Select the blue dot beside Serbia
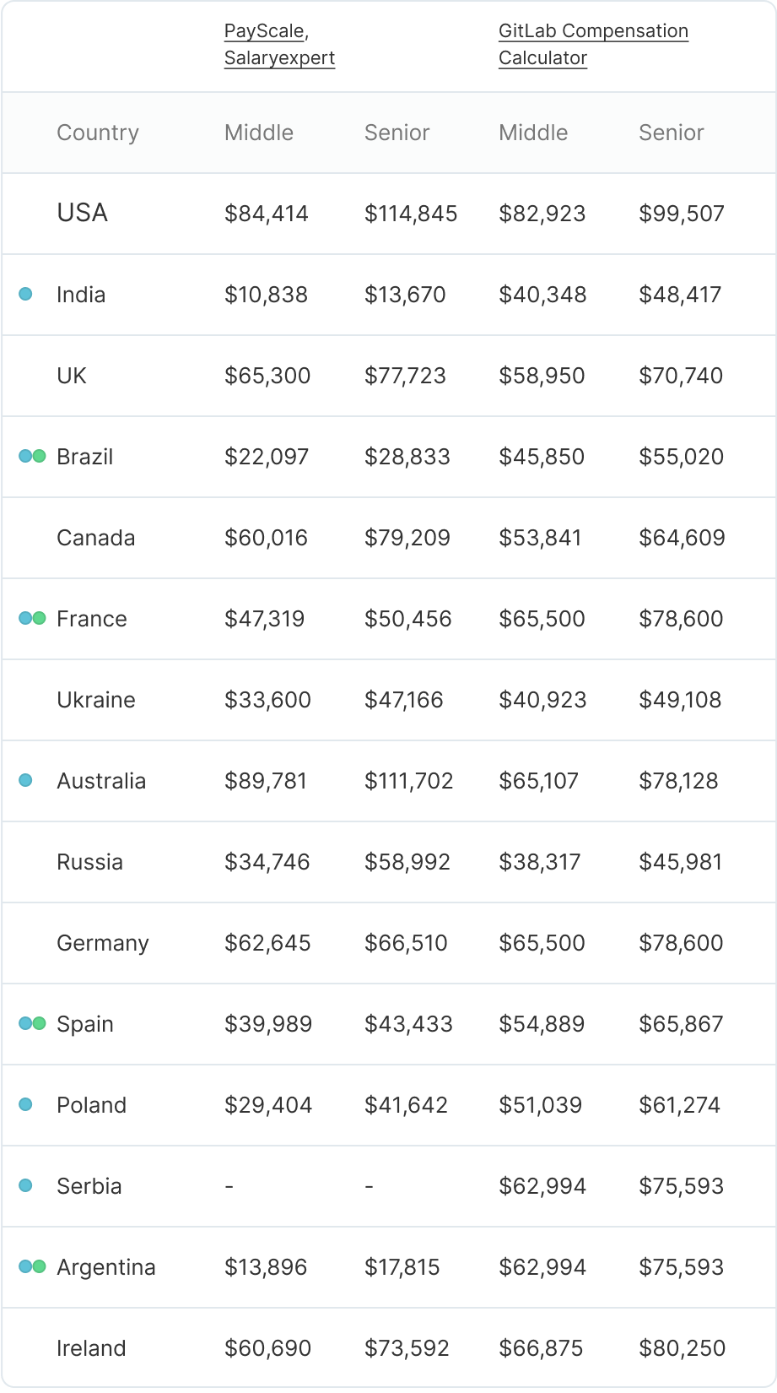This screenshot has width=777, height=1393. click(25, 1186)
